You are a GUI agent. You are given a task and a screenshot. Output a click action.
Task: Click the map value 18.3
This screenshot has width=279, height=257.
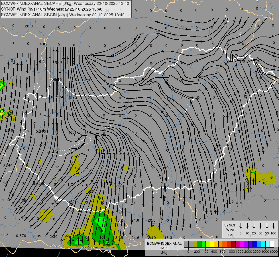click(168, 238)
